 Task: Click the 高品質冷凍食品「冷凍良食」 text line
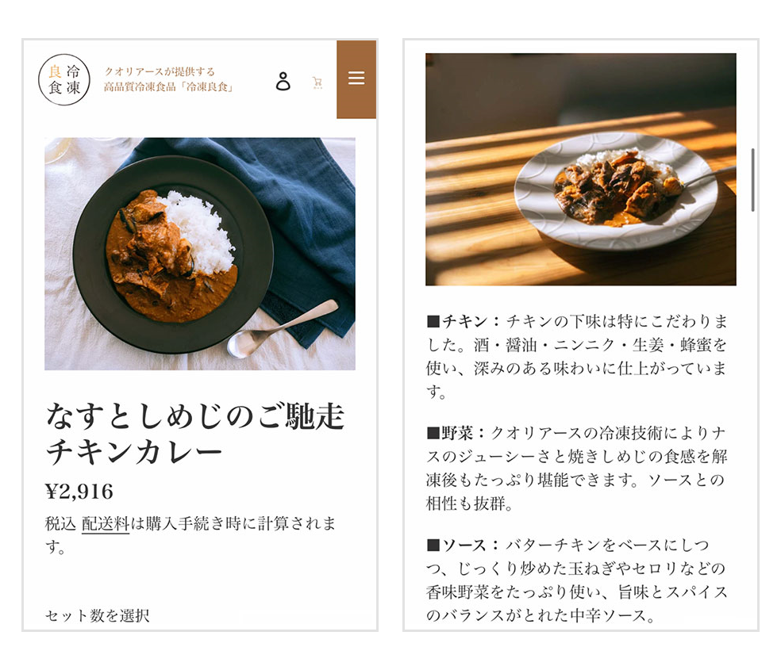click(x=168, y=87)
